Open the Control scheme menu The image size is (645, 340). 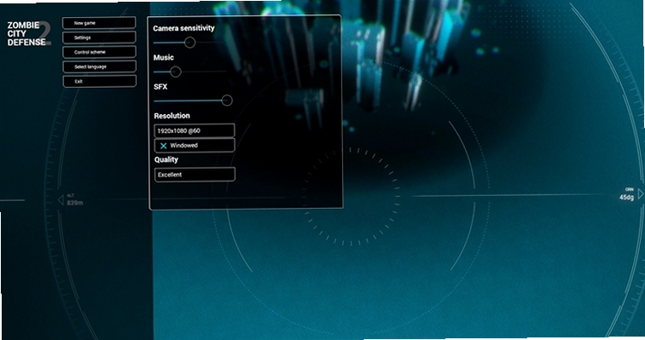click(x=99, y=52)
